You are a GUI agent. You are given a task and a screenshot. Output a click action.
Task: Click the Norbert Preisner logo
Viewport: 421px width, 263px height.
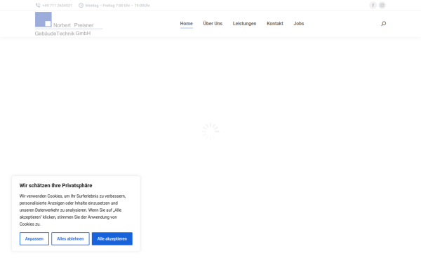point(69,24)
